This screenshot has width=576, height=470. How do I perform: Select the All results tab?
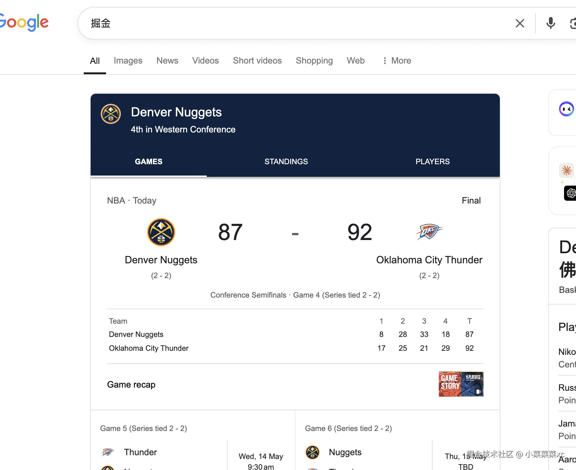tap(95, 61)
